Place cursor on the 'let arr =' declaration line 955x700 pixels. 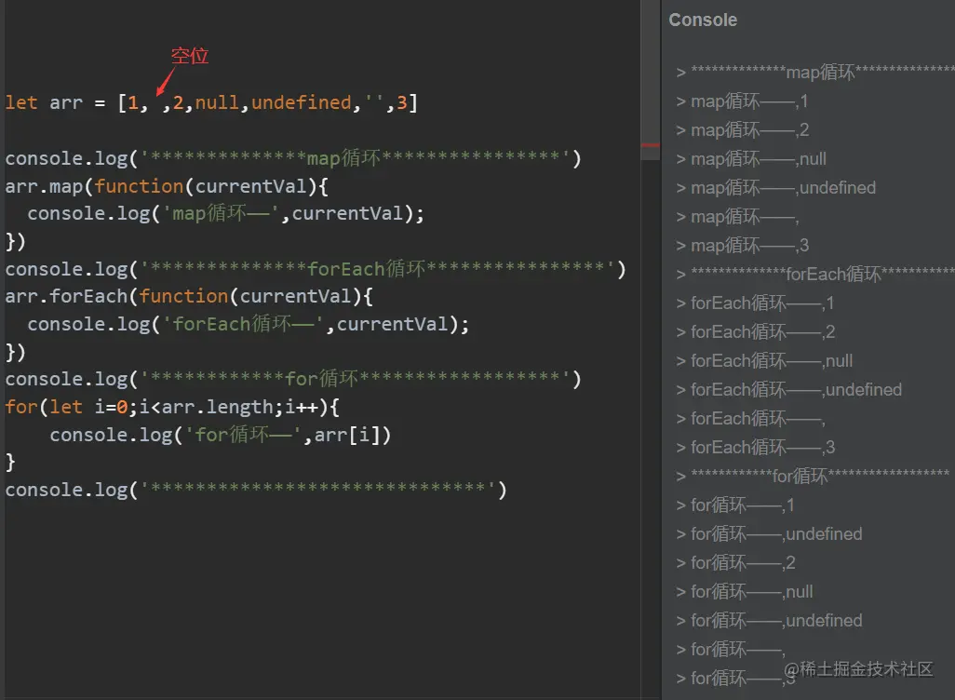(x=211, y=102)
